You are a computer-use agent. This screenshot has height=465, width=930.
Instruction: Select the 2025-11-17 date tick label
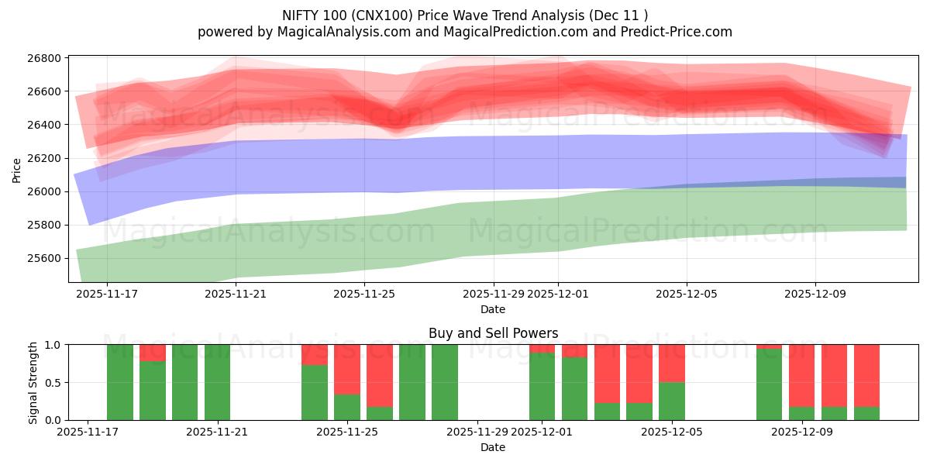tap(105, 293)
